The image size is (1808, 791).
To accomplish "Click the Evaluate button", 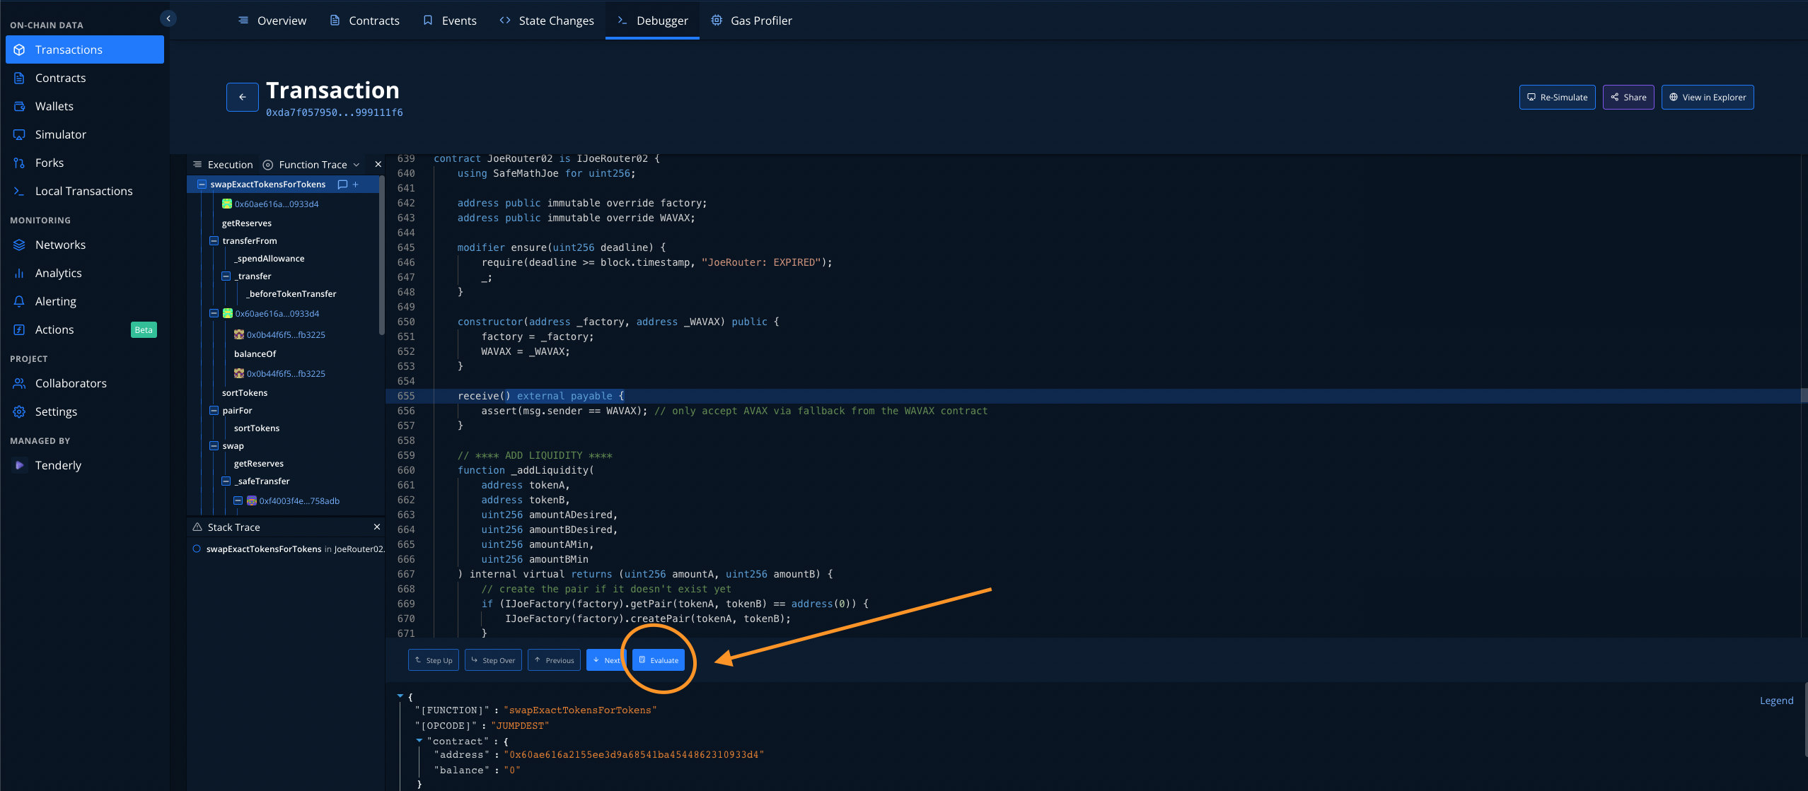I will [659, 660].
